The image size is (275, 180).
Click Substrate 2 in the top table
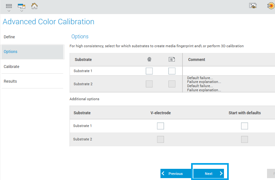click(83, 84)
